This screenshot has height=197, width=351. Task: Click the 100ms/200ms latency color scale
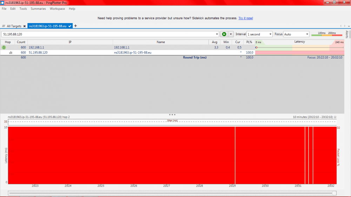[x=327, y=34]
